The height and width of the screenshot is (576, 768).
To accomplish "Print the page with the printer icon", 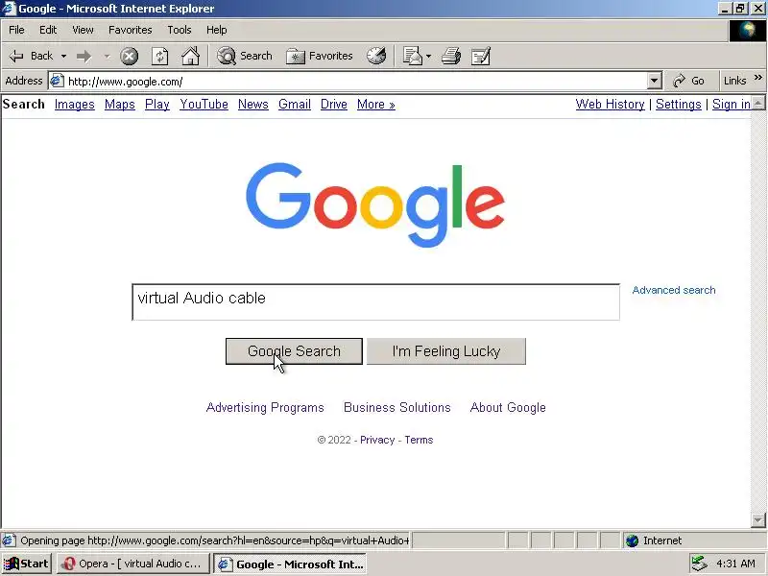I will click(x=450, y=57).
